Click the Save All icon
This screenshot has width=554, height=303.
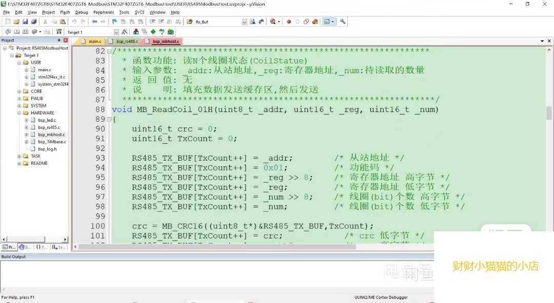tap(33, 21)
